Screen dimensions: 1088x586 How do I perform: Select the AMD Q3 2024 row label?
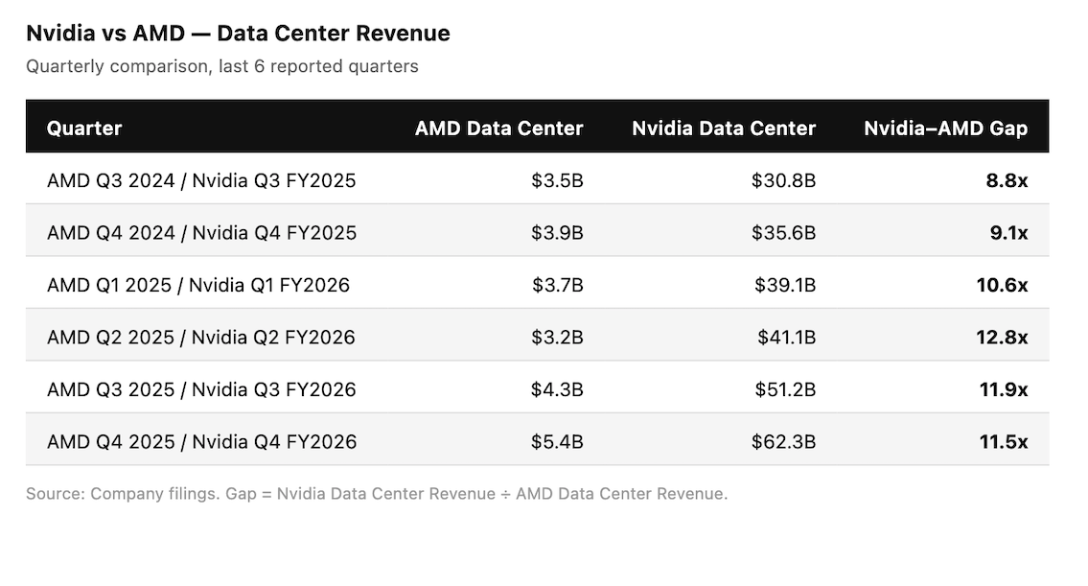[x=201, y=180]
